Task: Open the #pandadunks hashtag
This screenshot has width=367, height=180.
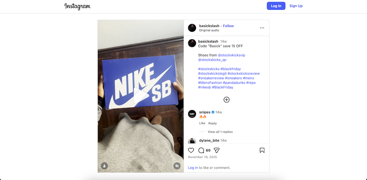Action: 234,83
